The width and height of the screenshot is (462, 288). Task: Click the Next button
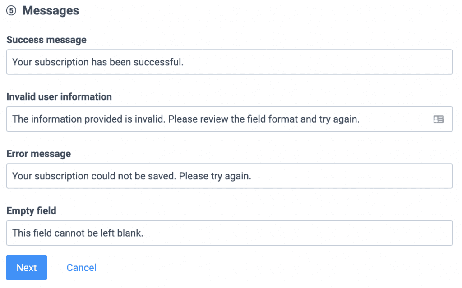point(27,267)
